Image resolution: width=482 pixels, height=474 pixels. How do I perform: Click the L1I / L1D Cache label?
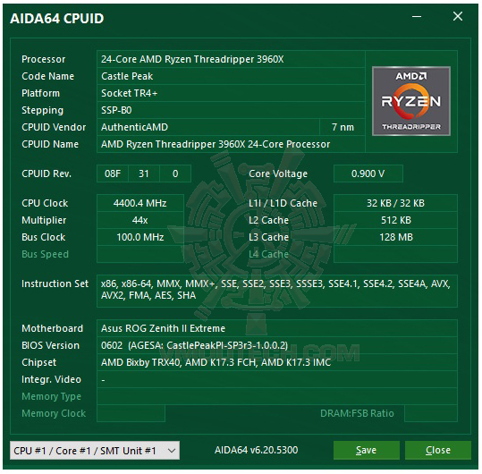pyautogui.click(x=283, y=203)
